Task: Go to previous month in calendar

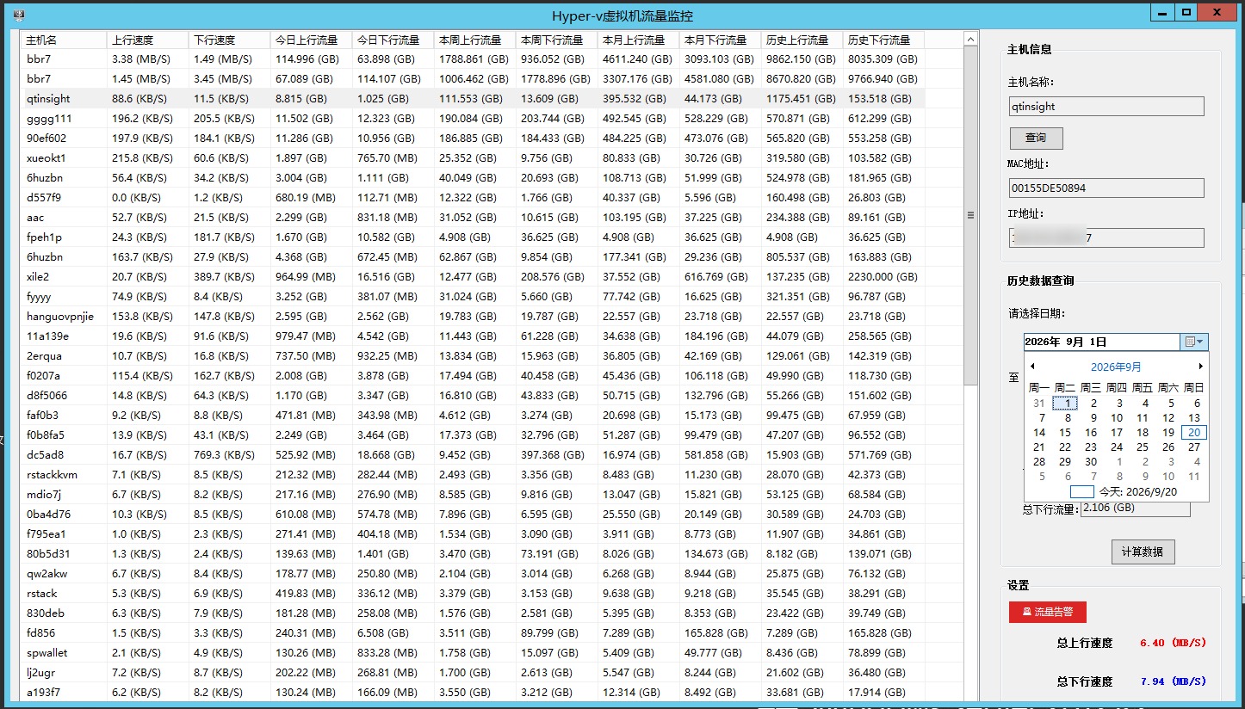Action: [x=1032, y=367]
